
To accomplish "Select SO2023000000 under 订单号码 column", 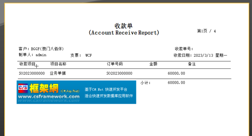I will pyautogui.click(x=119, y=73).
